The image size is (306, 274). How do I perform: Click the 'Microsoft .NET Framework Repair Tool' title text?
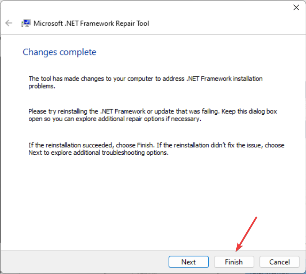pos(91,24)
